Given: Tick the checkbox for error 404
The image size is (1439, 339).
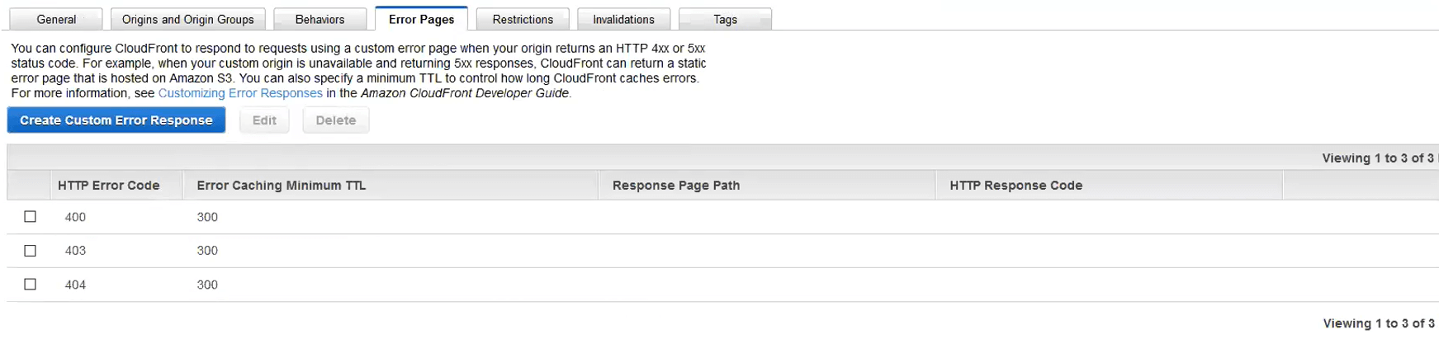Looking at the screenshot, I should (x=31, y=285).
